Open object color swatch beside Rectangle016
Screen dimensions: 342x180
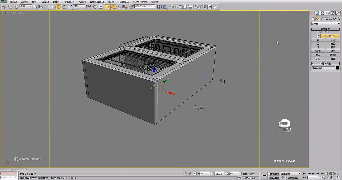click(x=338, y=68)
